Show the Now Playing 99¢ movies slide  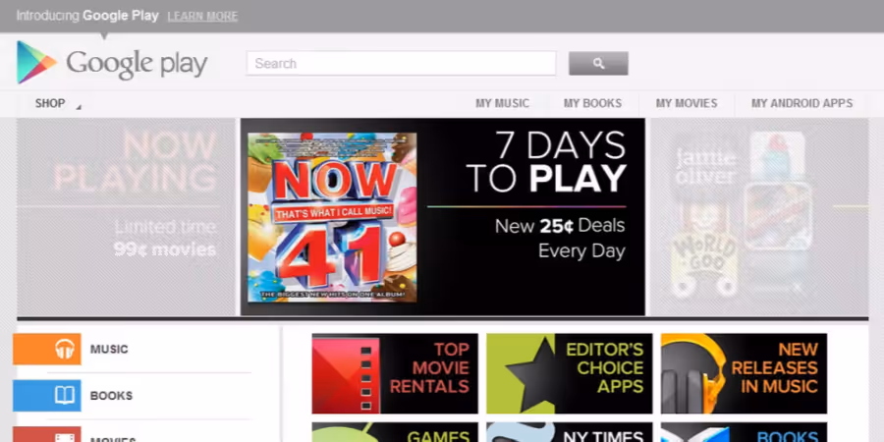pos(126,217)
